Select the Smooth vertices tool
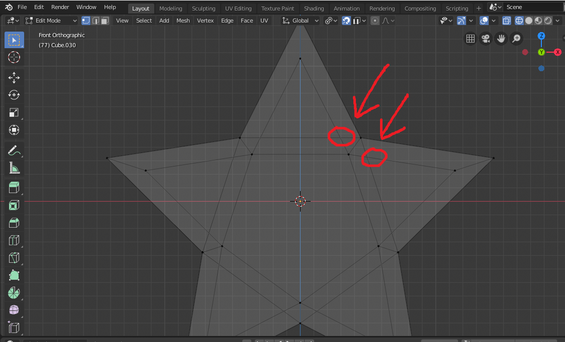 tap(14, 310)
